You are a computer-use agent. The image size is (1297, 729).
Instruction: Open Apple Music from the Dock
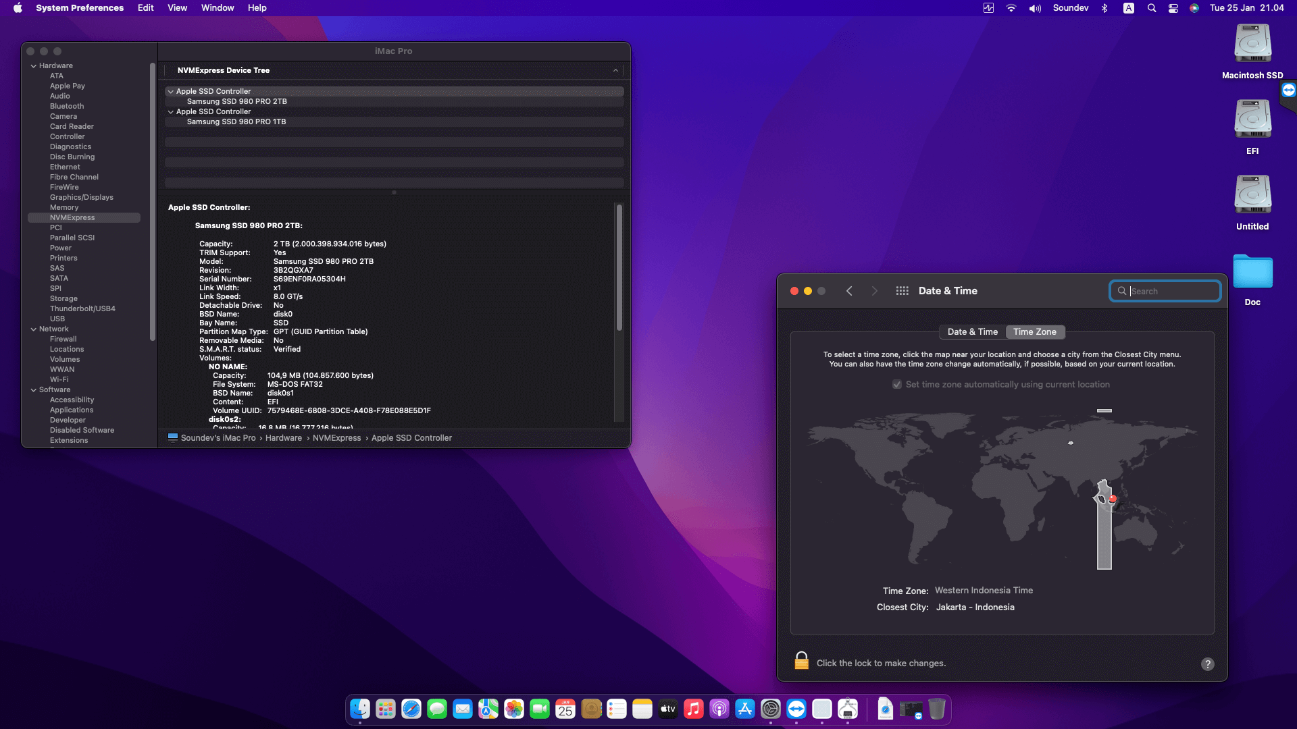pos(693,709)
